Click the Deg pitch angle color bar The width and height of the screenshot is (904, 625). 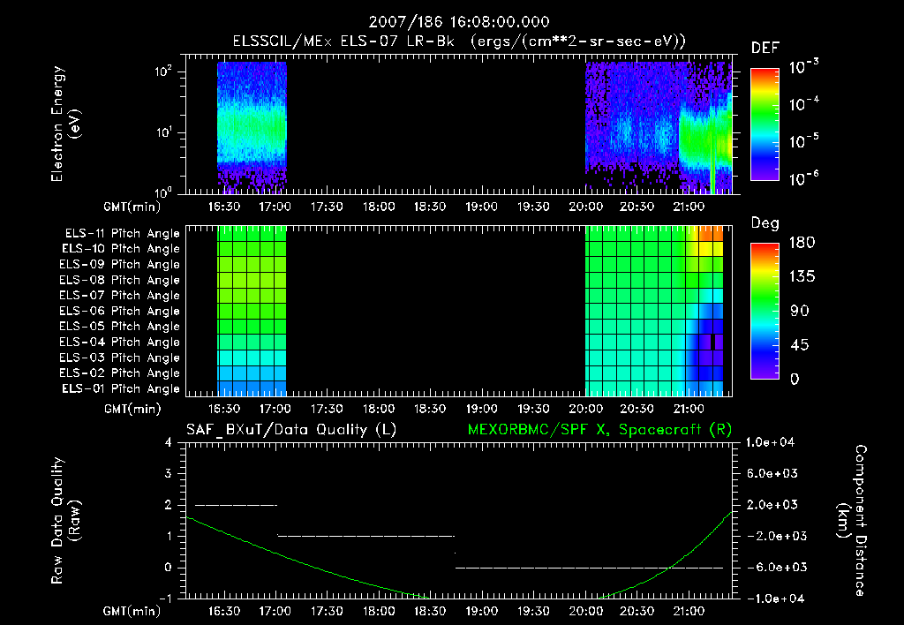pos(765,311)
